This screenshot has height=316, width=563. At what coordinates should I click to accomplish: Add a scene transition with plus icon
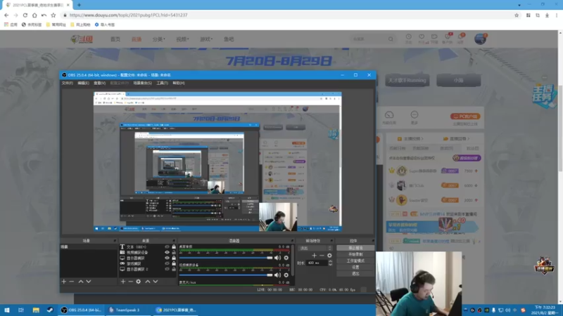click(314, 256)
